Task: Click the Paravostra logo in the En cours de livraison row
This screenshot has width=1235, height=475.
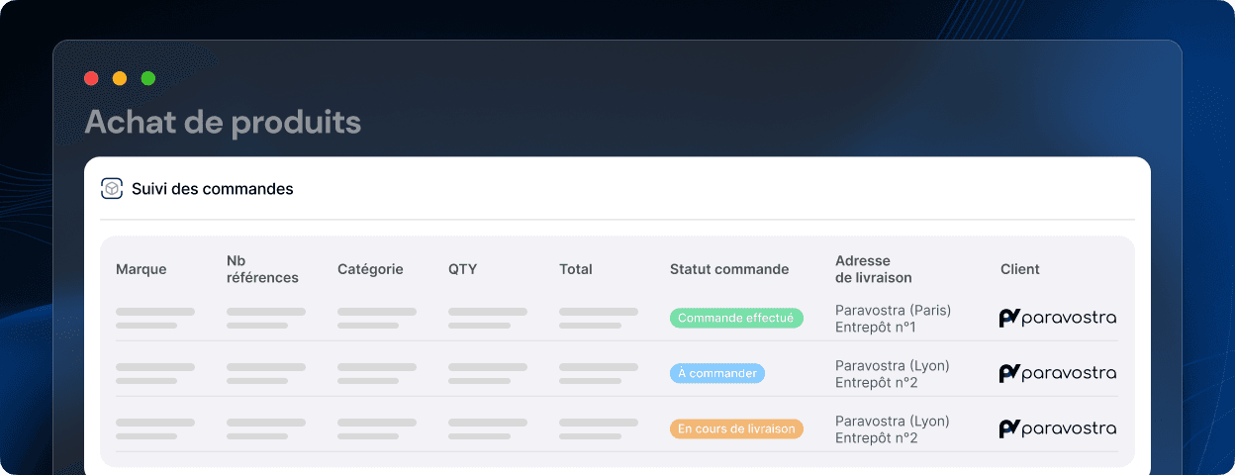Action: [x=1058, y=428]
